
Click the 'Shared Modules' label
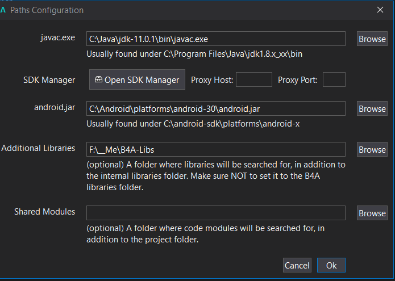pyautogui.click(x=44, y=212)
